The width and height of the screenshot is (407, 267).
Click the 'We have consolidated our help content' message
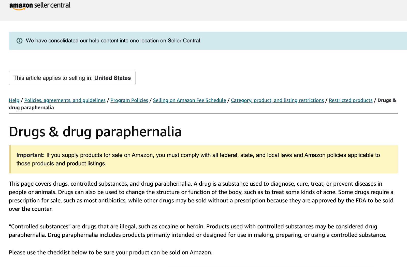coord(114,41)
